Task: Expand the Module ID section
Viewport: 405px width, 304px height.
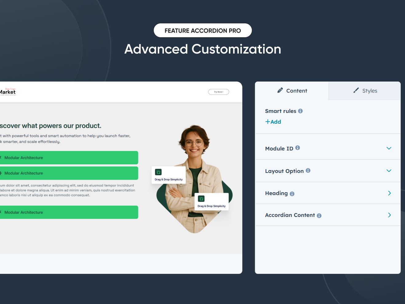Action: coord(389,148)
